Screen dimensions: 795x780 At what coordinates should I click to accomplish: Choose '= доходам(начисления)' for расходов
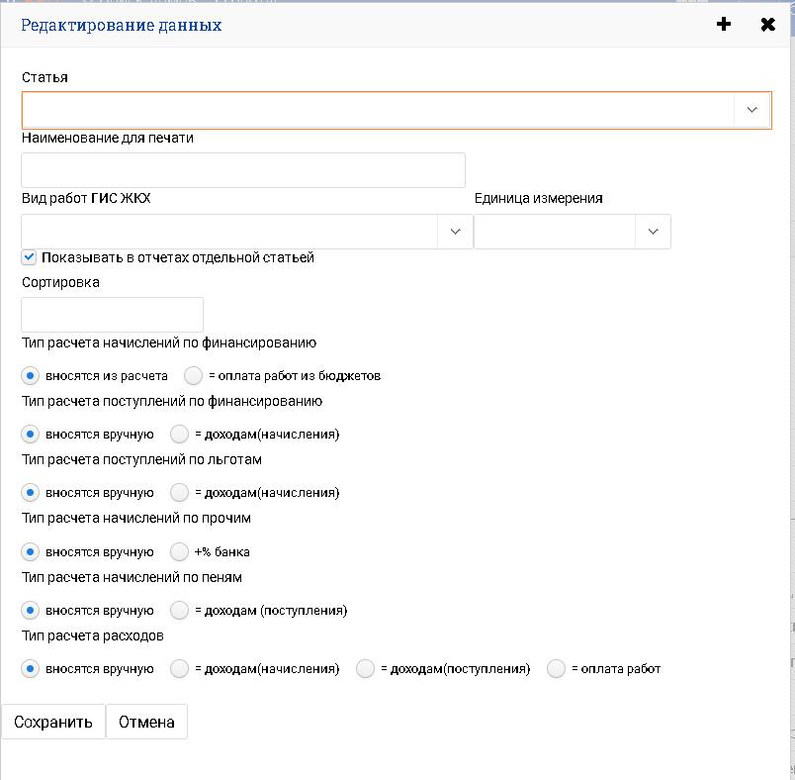tap(179, 669)
